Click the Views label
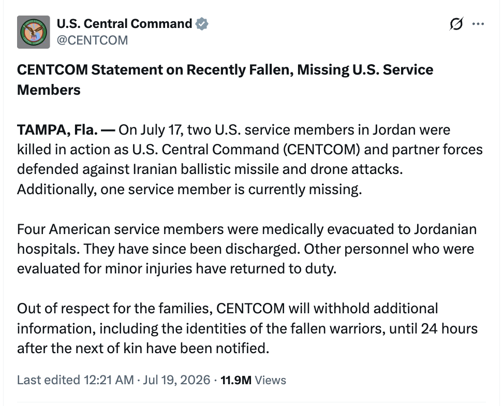 click(x=270, y=380)
